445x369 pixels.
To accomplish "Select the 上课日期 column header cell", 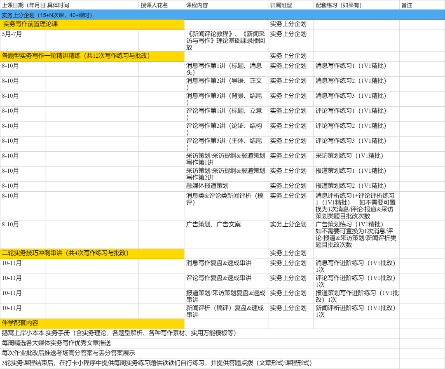I will click(23, 5).
